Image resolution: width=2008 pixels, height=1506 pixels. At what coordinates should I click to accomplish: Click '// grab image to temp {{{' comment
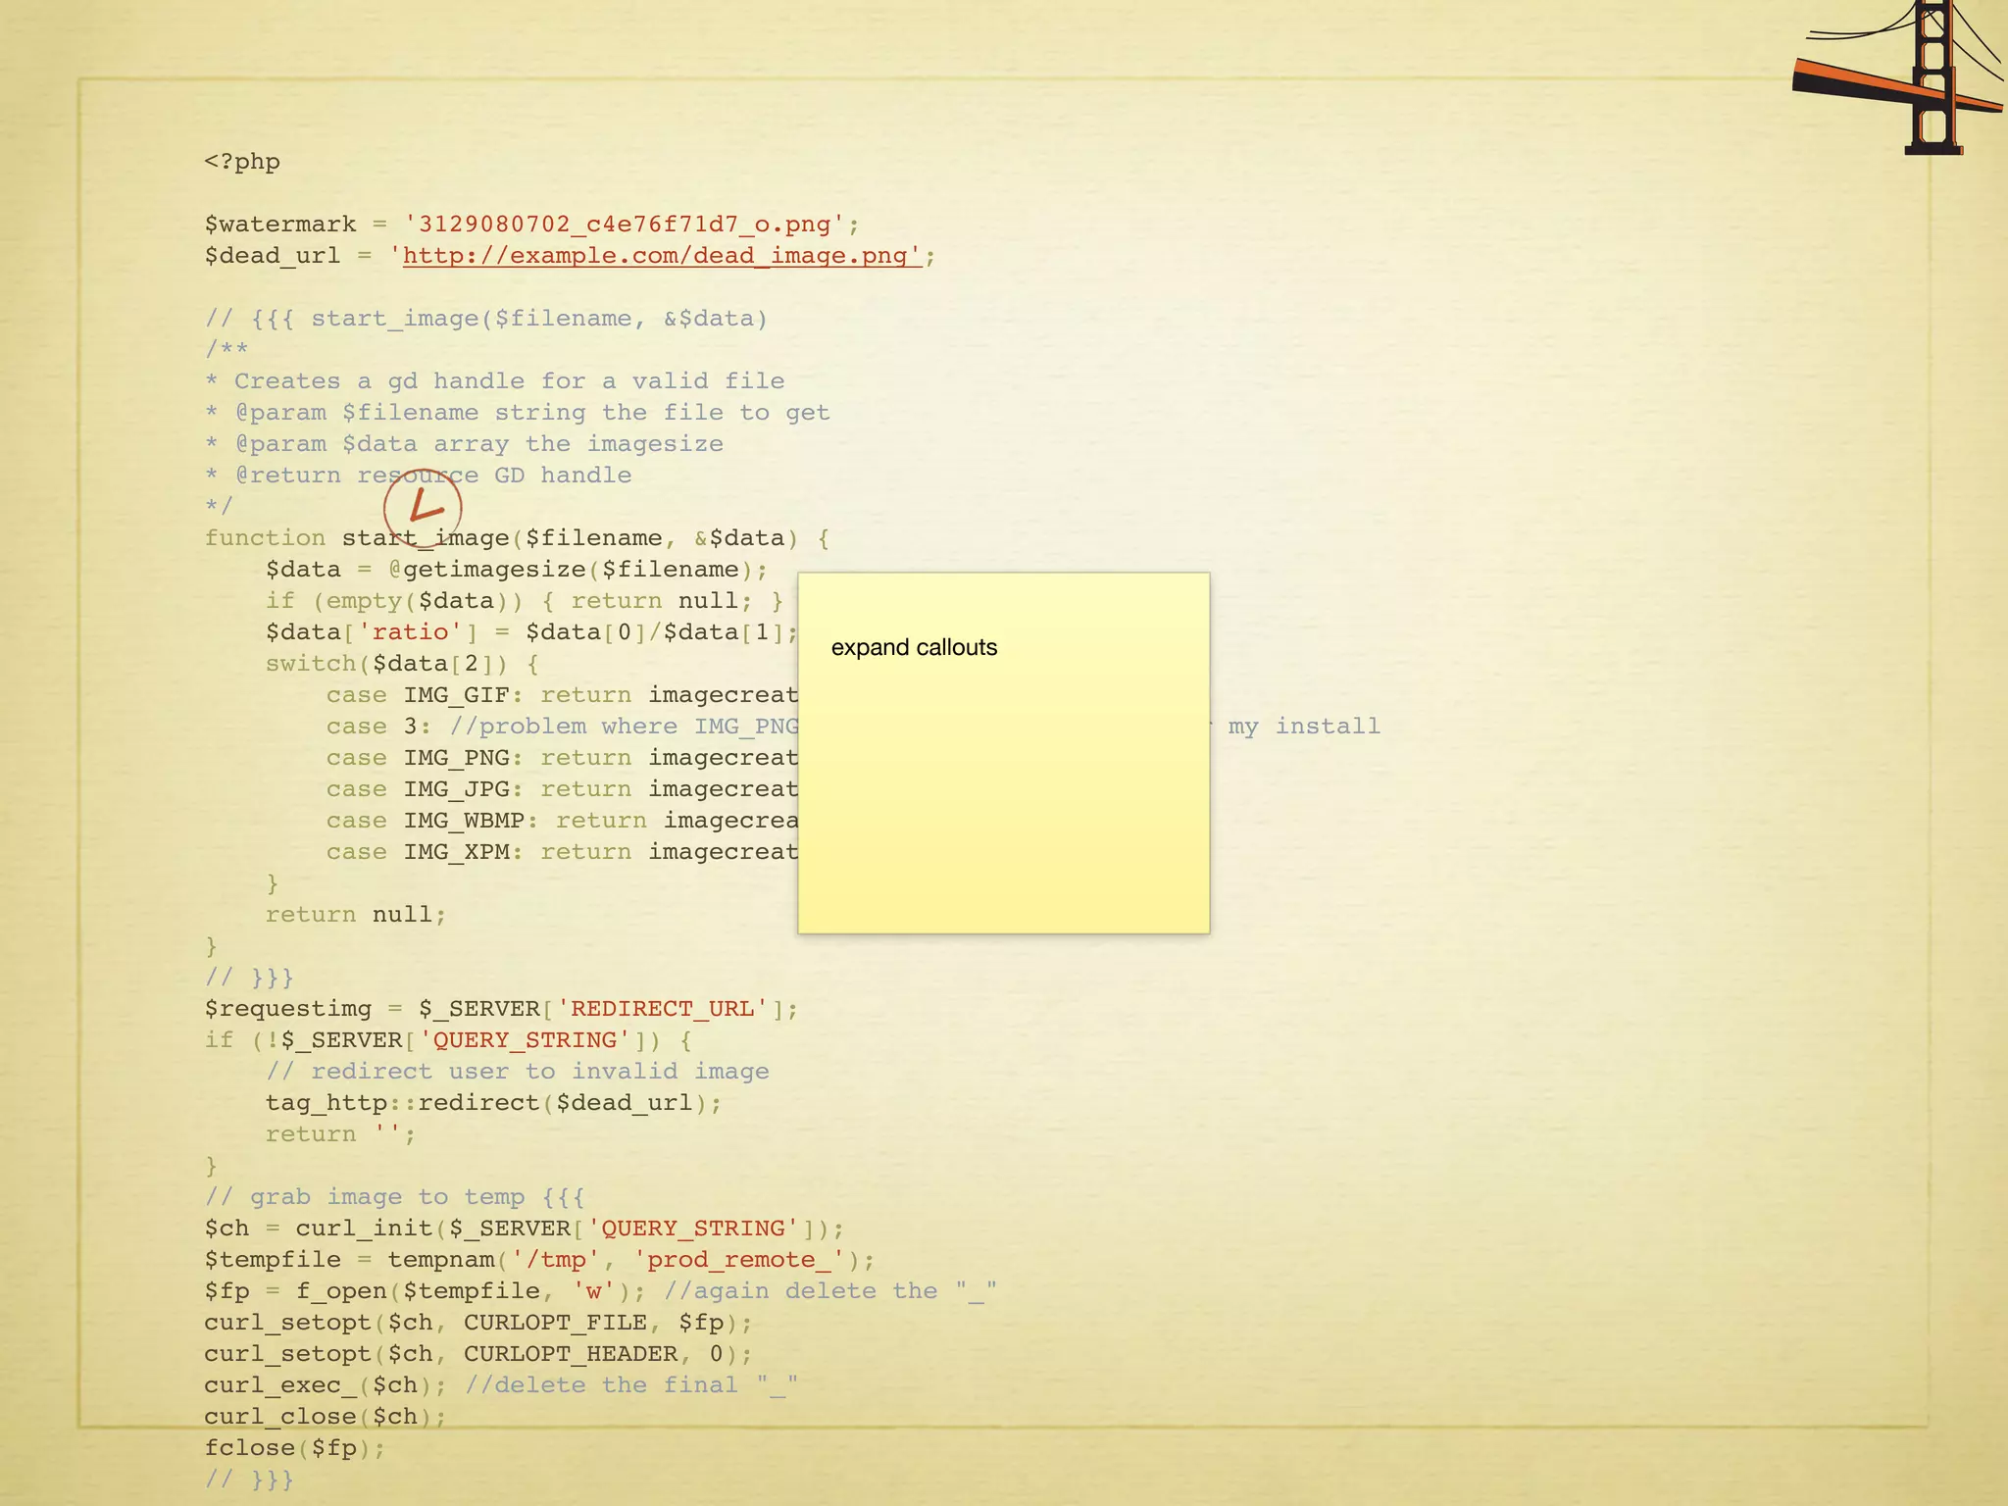tap(394, 1197)
